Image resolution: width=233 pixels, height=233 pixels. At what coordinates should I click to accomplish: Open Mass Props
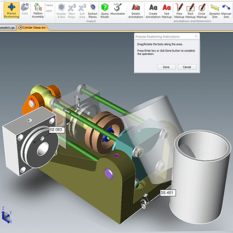pos(72,11)
